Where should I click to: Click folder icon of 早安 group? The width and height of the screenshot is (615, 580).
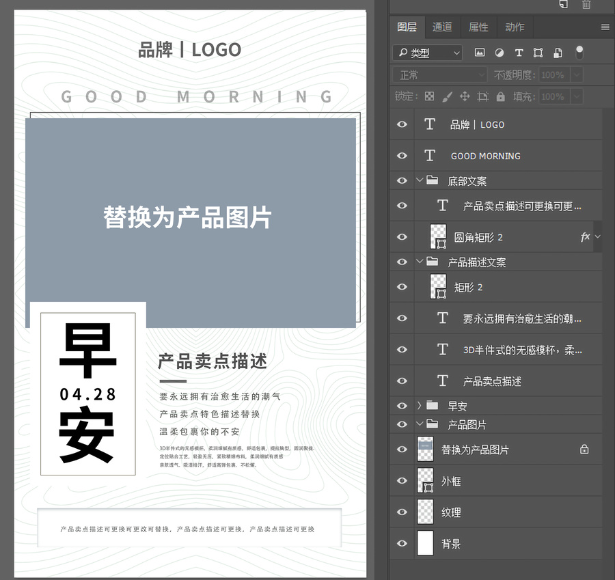tap(433, 405)
